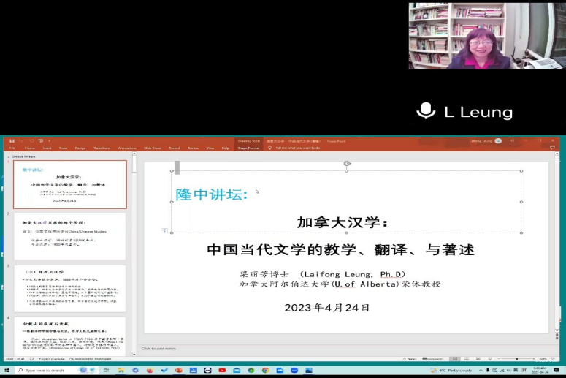Viewport: 566px width, 378px height.
Task: Click the rotation handle above the title box
Action: coord(347,164)
